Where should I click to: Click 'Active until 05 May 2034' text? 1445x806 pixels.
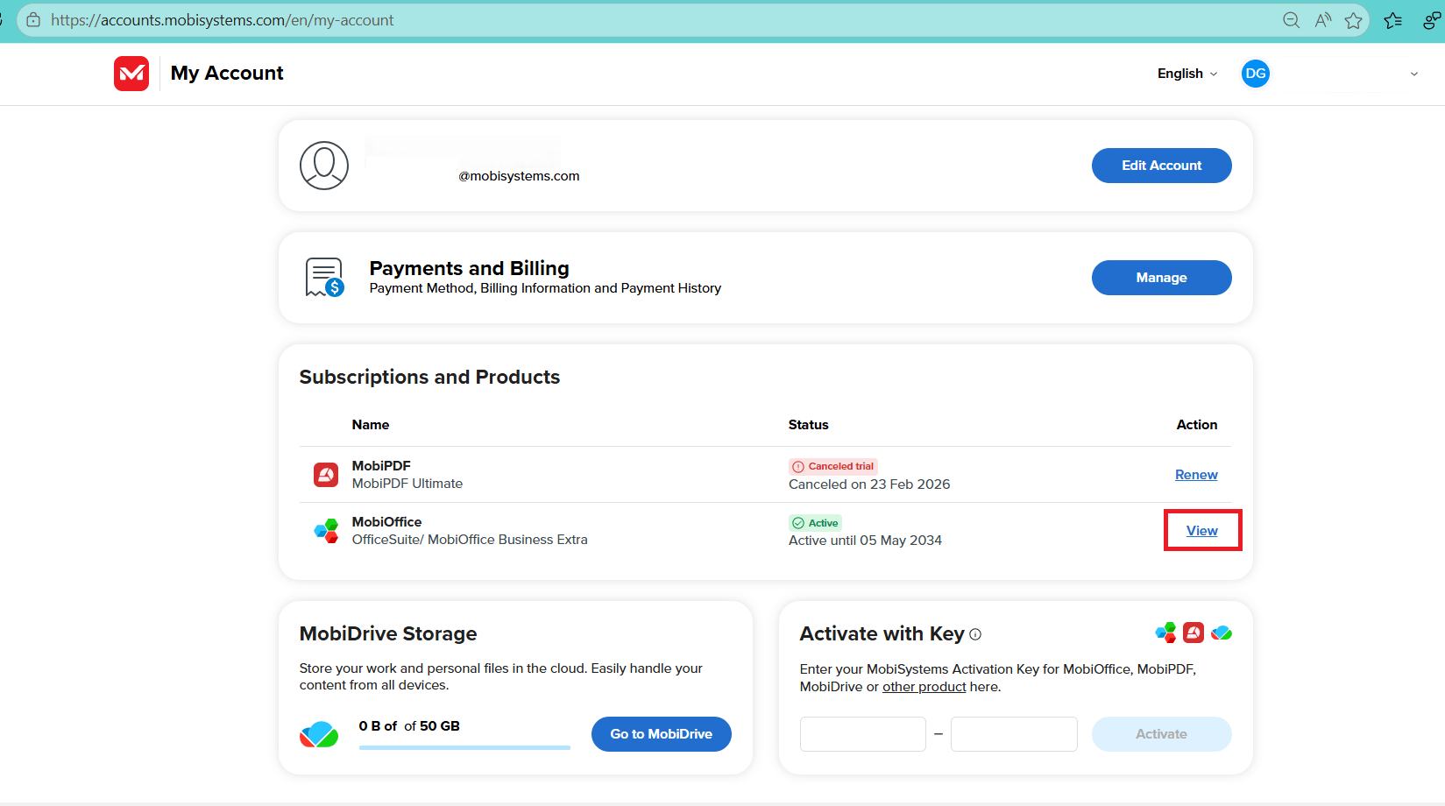(x=865, y=541)
